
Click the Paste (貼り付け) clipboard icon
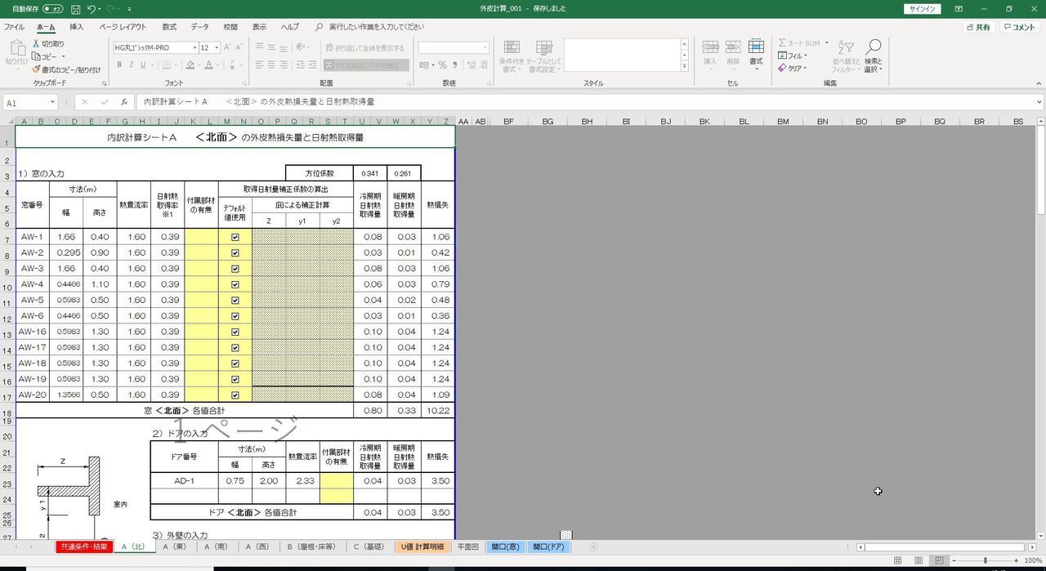click(16, 47)
